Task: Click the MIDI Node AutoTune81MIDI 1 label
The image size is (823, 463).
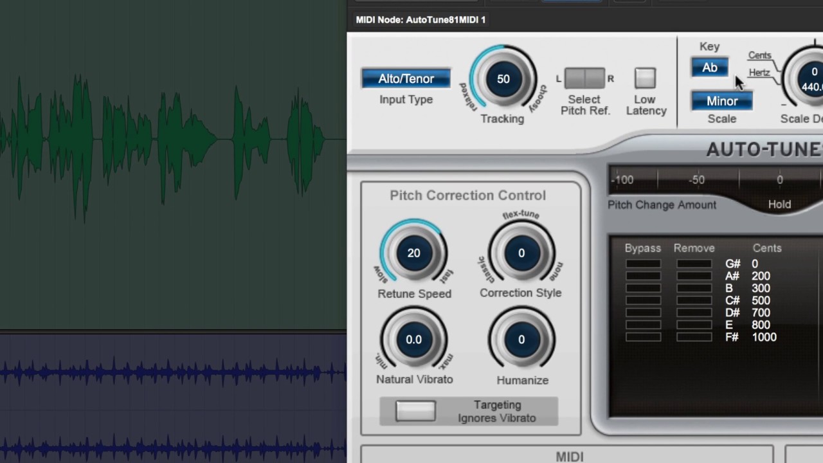Action: point(421,20)
